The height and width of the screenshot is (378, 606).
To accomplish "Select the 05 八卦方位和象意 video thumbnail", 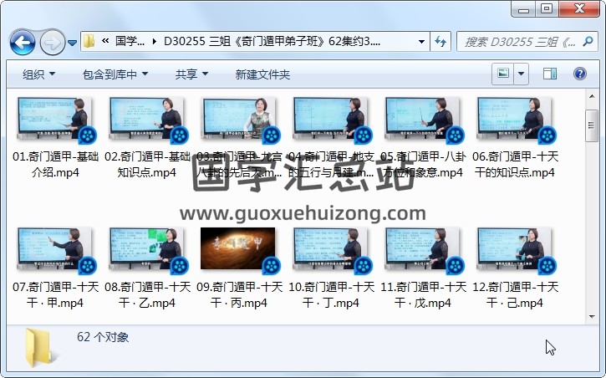I will coord(423,119).
